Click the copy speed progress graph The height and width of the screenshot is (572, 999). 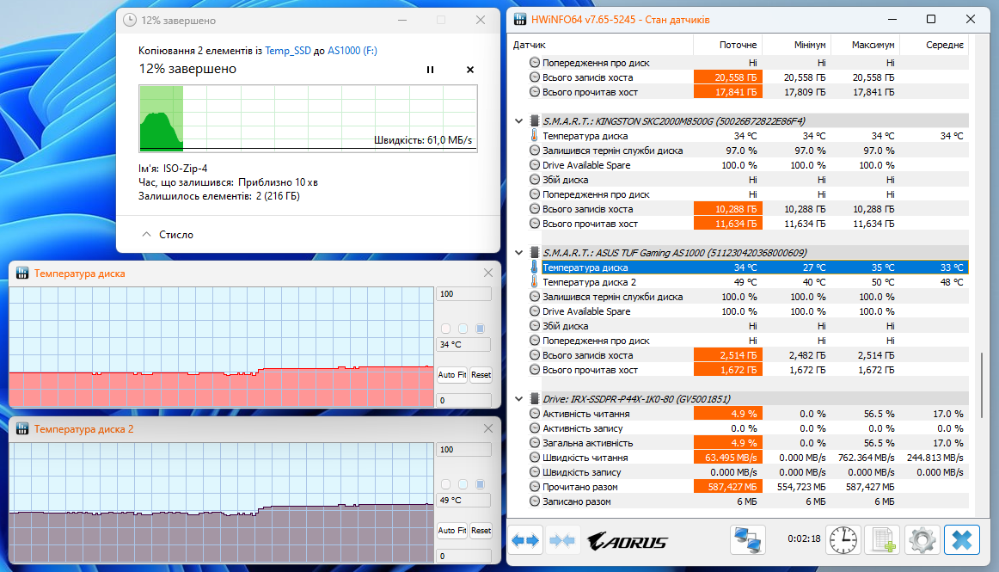click(309, 118)
